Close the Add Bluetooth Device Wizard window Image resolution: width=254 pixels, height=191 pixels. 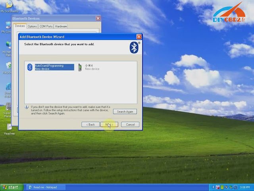click(139, 37)
